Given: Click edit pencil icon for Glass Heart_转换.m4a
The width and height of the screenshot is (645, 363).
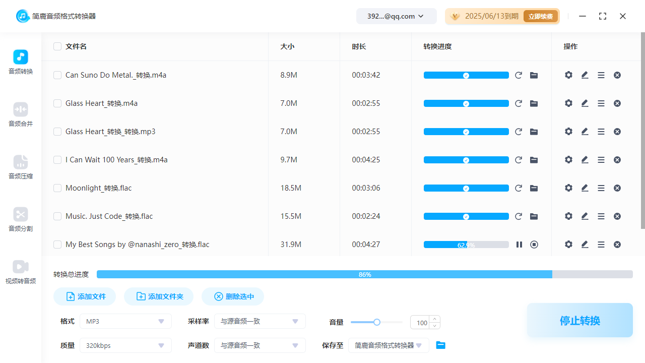Looking at the screenshot, I should [x=585, y=103].
